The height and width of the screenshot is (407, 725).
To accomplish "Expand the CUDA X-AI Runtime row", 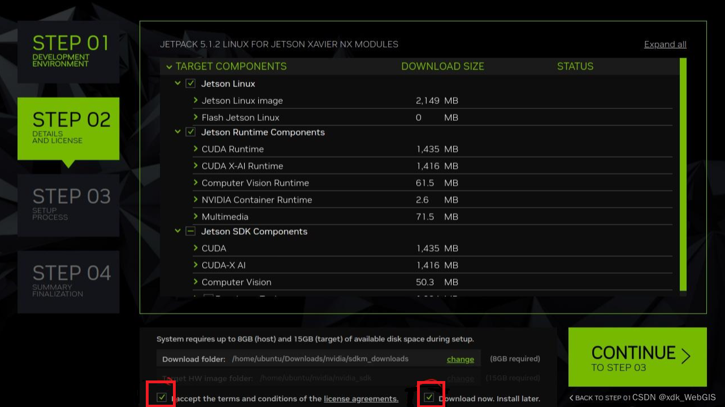I will [196, 166].
